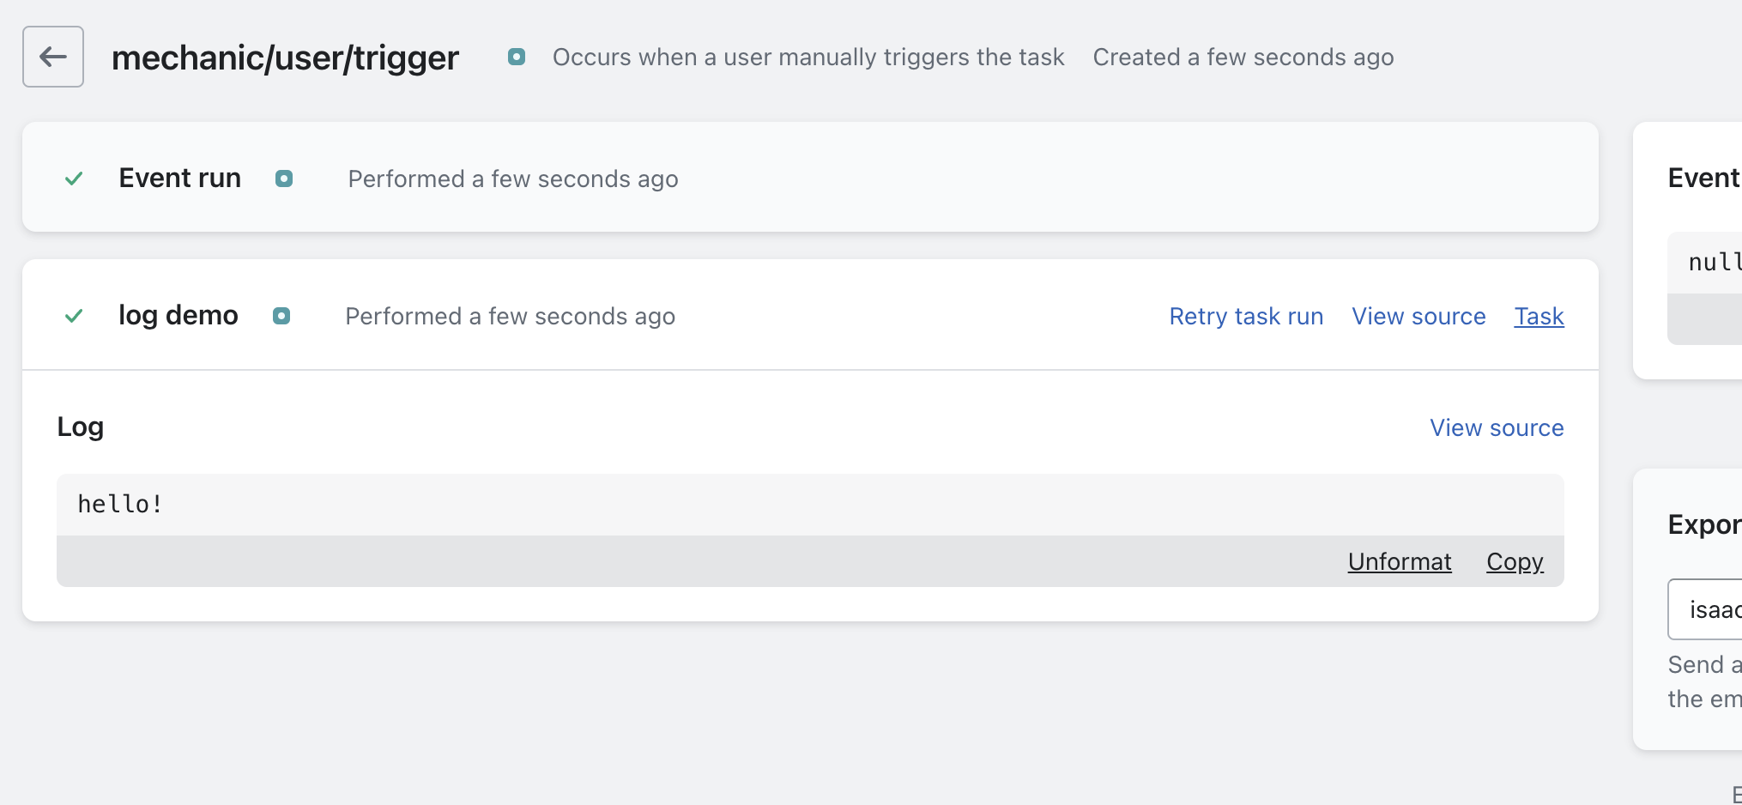Click the back arrow button
The height and width of the screenshot is (805, 1742).
[x=53, y=57]
